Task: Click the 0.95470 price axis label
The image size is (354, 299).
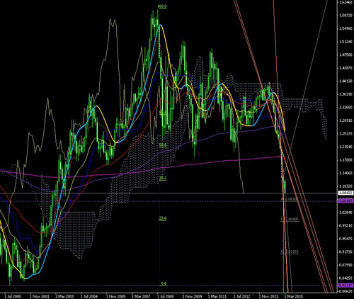Action: [346, 239]
